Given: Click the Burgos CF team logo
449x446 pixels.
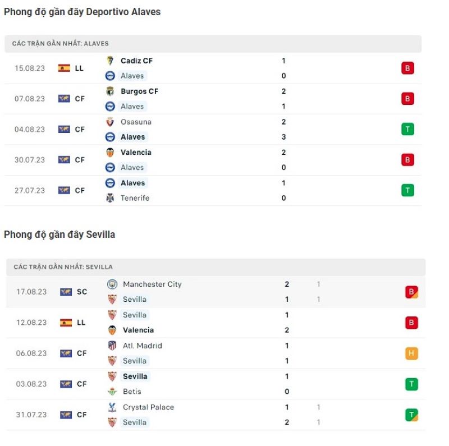Looking at the screenshot, I should 111,91.
